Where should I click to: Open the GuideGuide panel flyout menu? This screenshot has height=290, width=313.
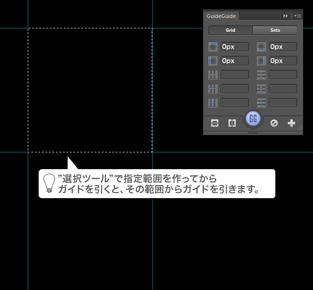coord(298,16)
